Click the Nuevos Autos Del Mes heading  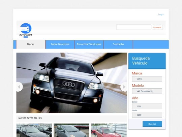30,118
